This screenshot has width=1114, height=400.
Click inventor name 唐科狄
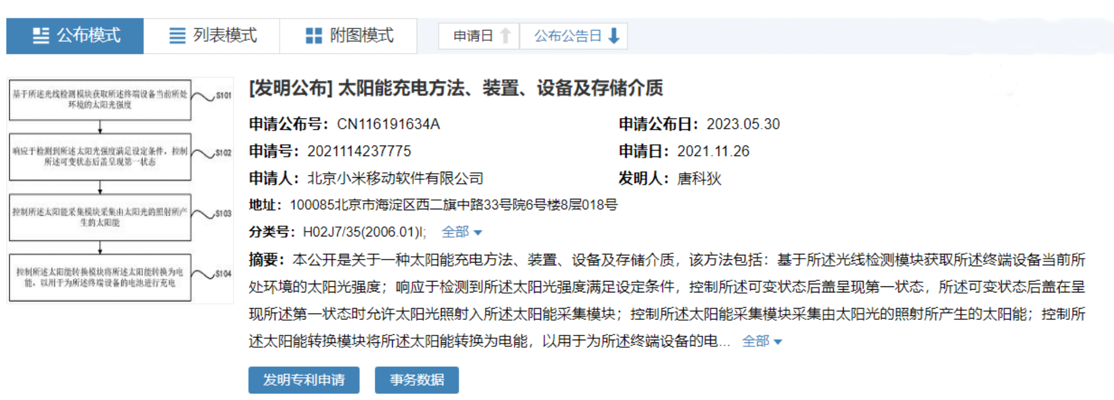(699, 178)
